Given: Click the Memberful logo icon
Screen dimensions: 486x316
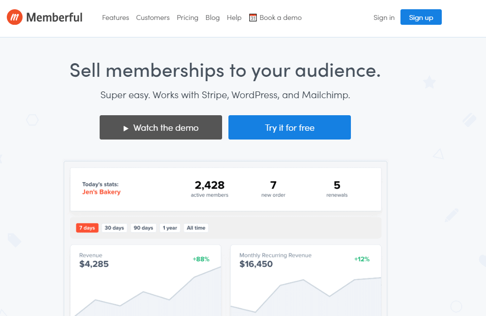Looking at the screenshot, I should tap(15, 18).
